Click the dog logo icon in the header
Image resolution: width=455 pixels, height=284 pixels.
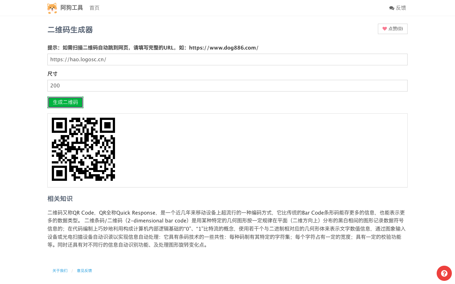[52, 8]
